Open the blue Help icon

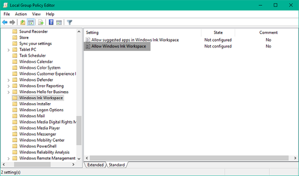(51, 22)
